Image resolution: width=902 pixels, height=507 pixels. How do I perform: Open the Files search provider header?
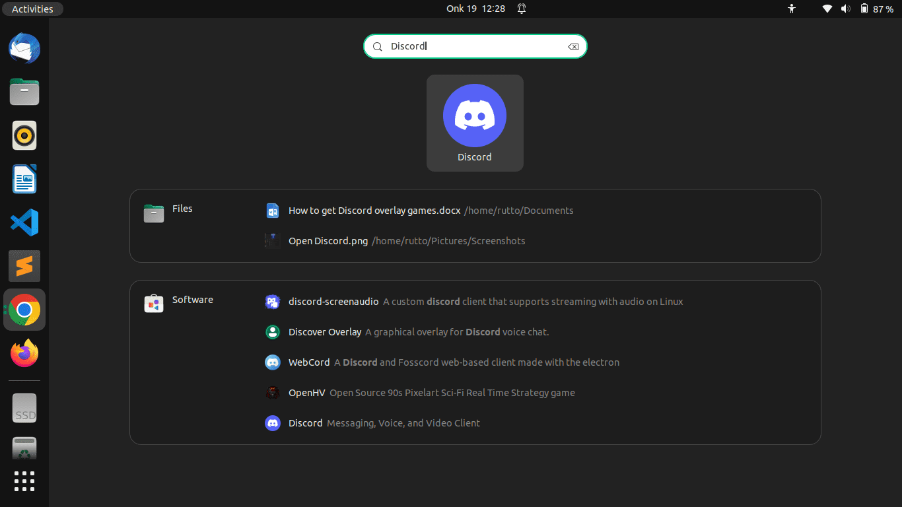[x=168, y=213]
